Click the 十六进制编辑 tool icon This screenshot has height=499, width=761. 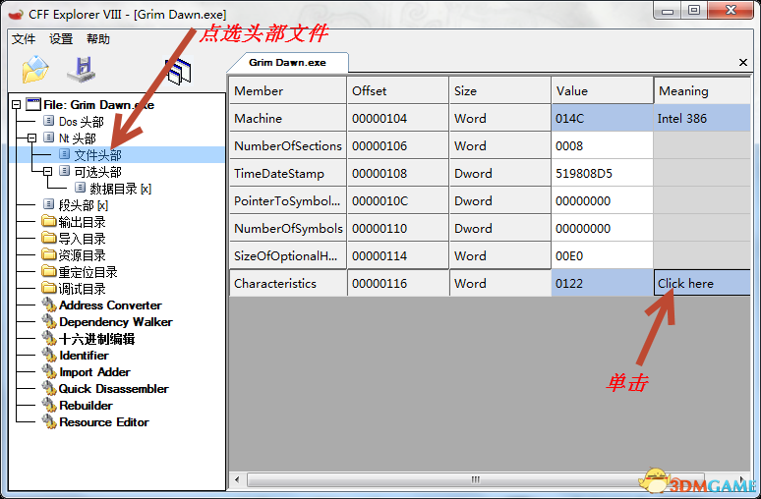pos(49,339)
